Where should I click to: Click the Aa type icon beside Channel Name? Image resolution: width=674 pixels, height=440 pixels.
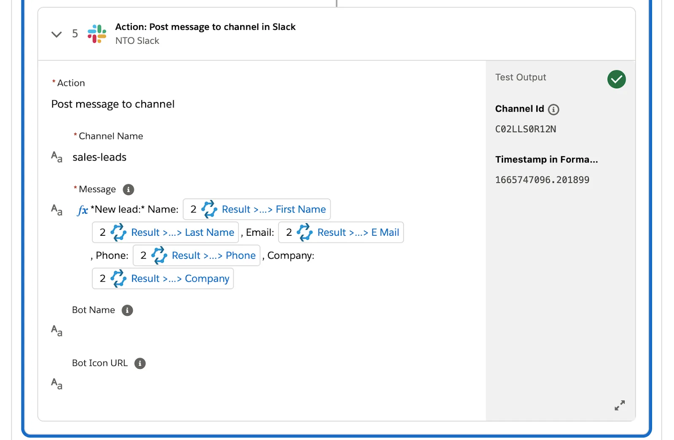[57, 157]
